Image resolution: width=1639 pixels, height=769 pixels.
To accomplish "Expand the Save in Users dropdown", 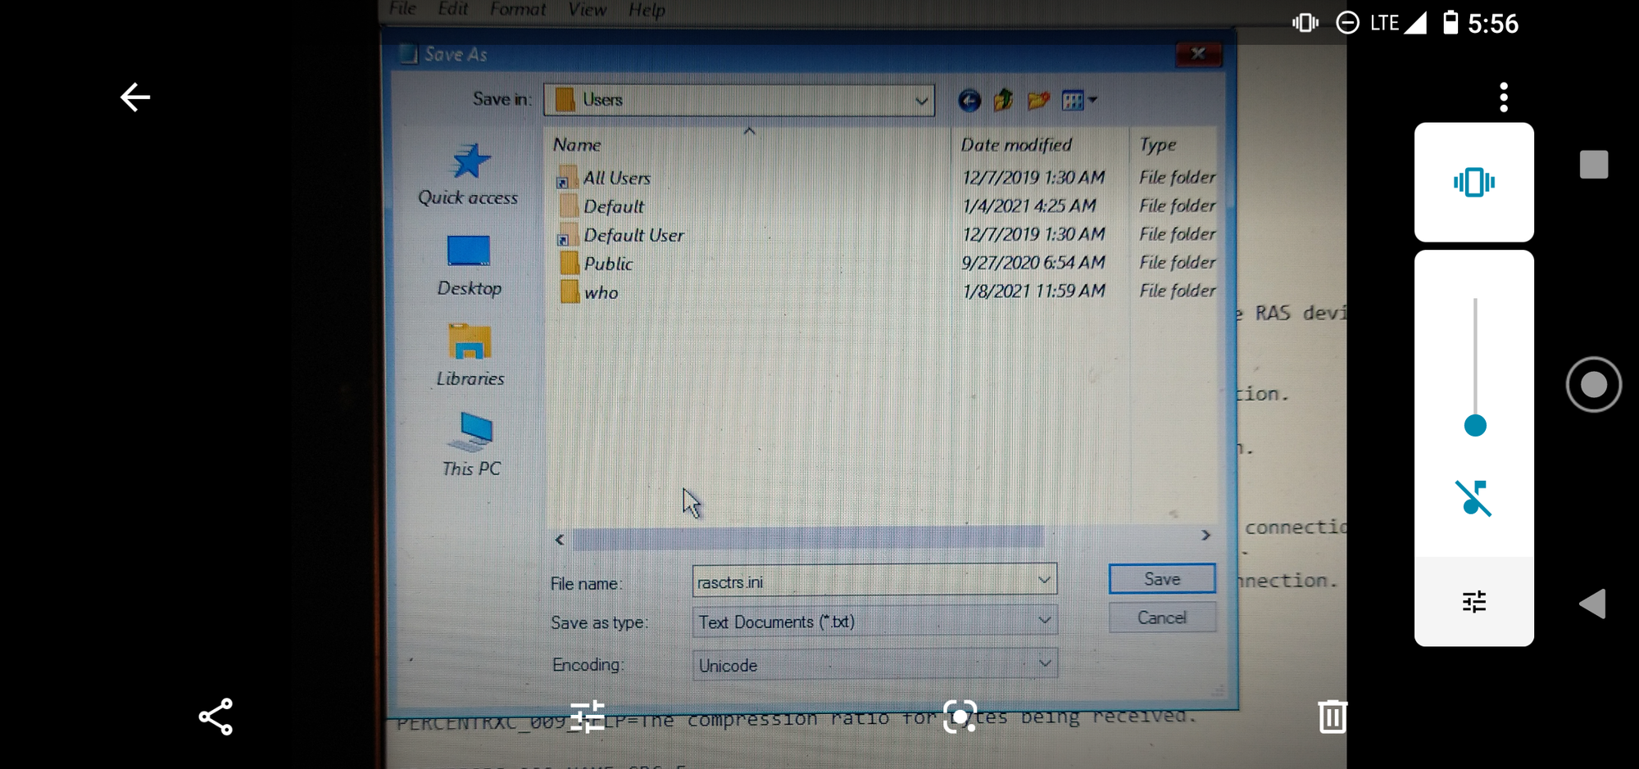I will (922, 101).
